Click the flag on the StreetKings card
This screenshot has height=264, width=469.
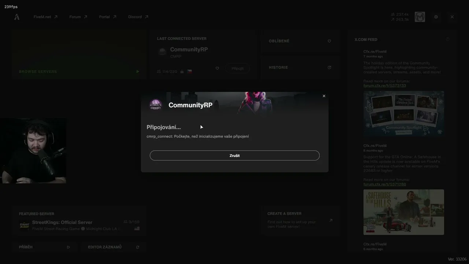coord(137,229)
